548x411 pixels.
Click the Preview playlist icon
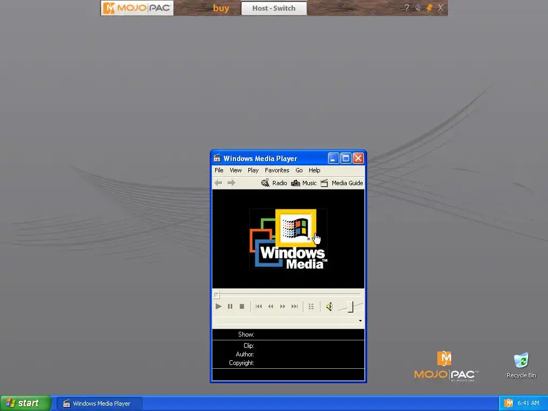[311, 307]
